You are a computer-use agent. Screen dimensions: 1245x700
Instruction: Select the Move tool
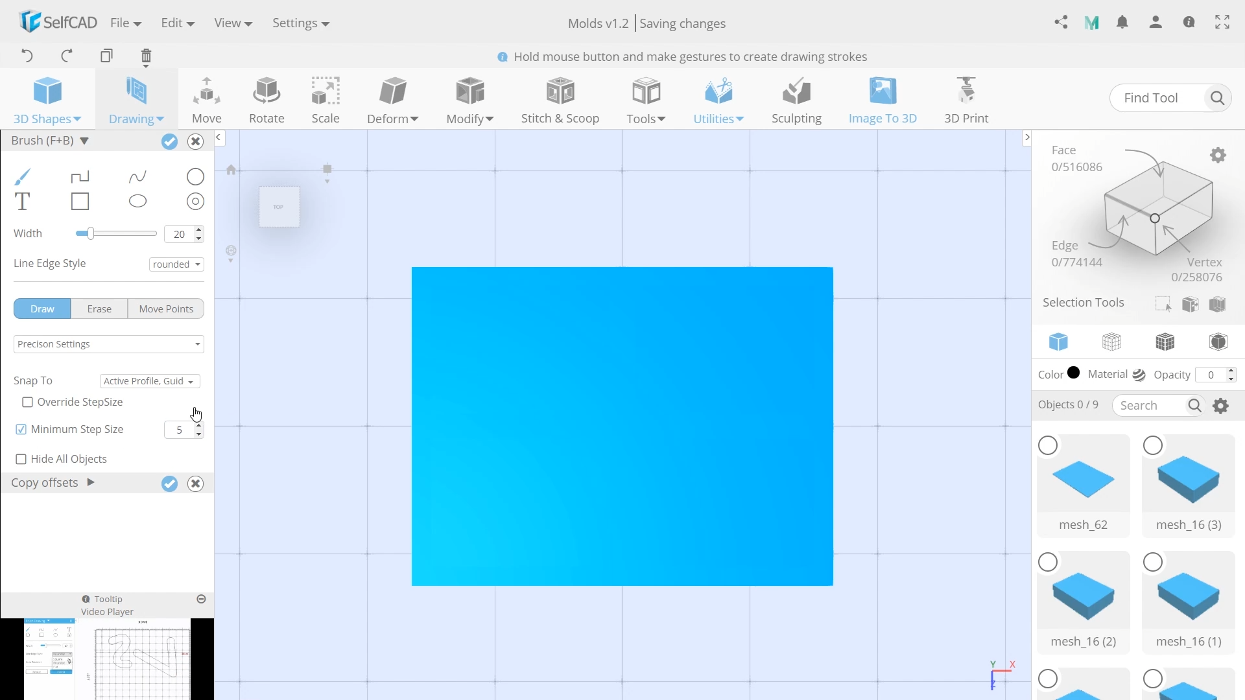pos(207,100)
